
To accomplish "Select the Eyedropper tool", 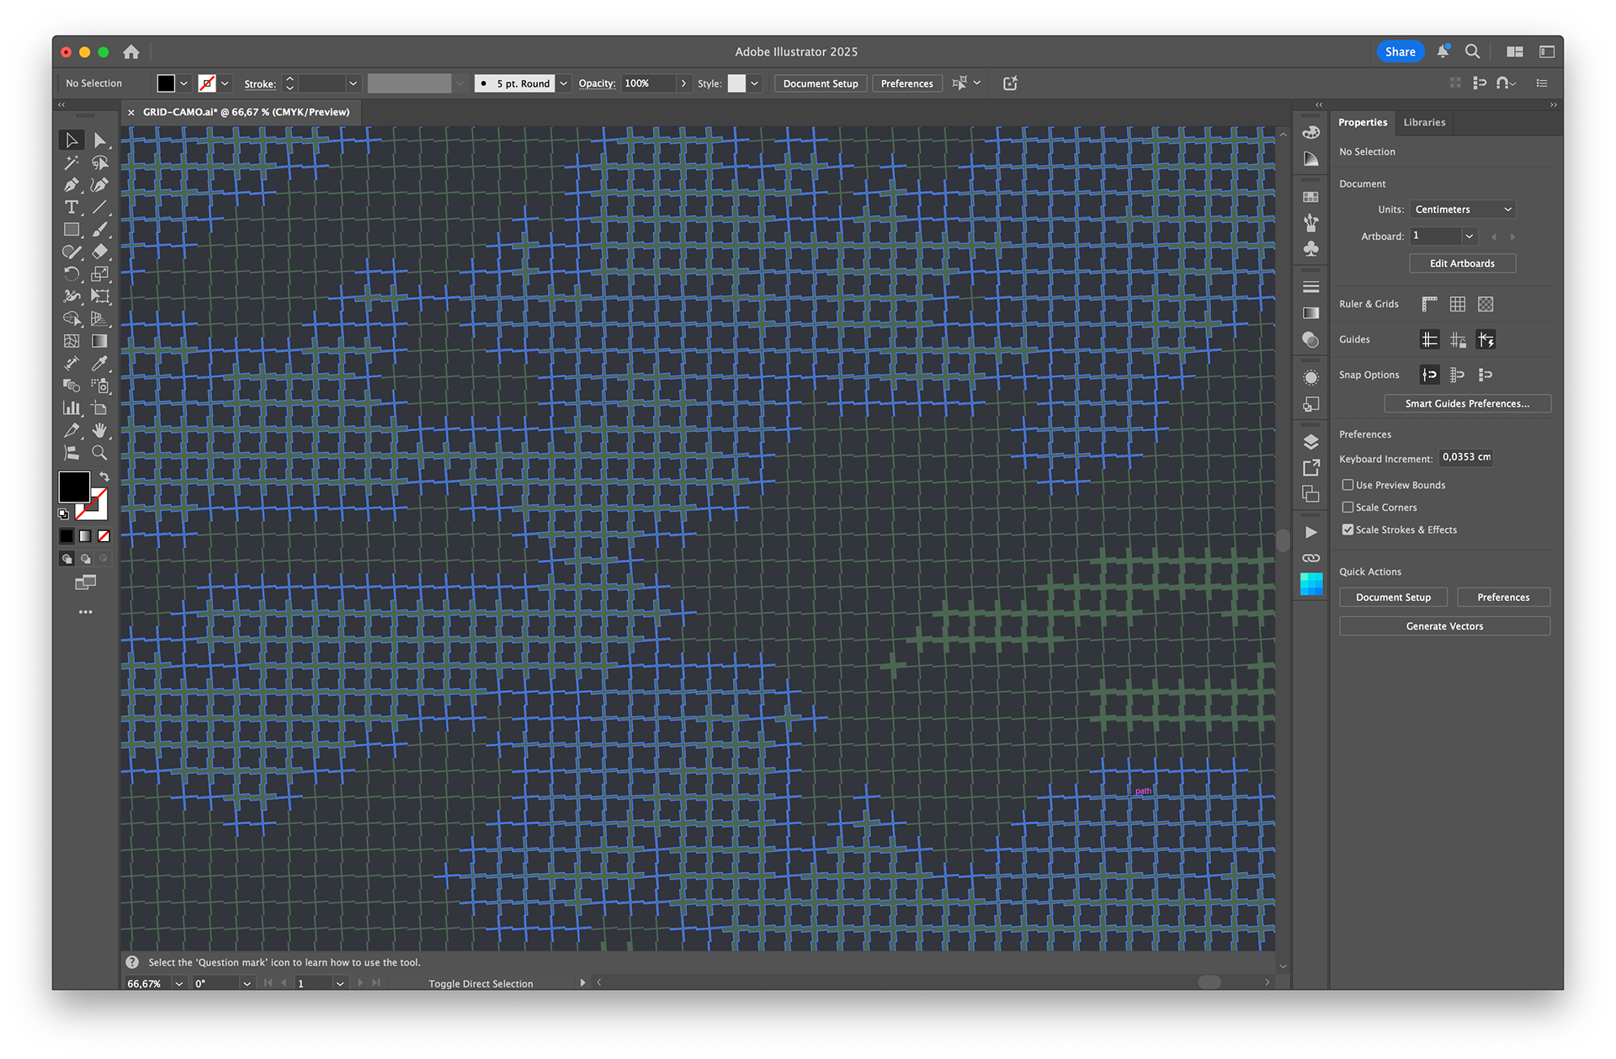I will (99, 364).
